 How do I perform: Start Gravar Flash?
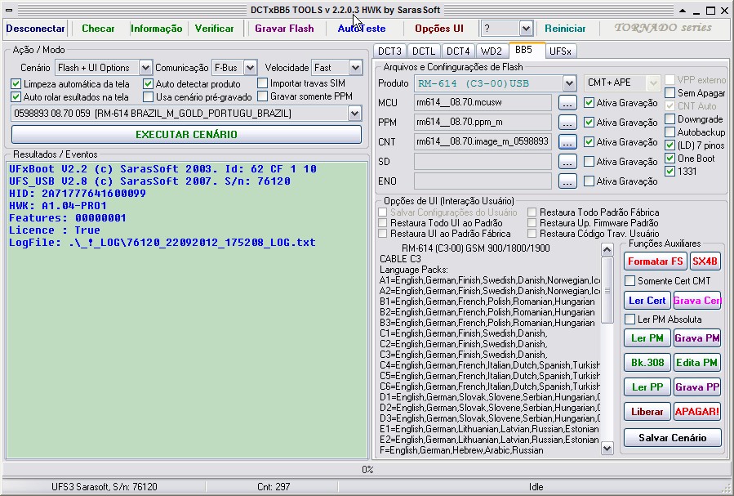284,29
